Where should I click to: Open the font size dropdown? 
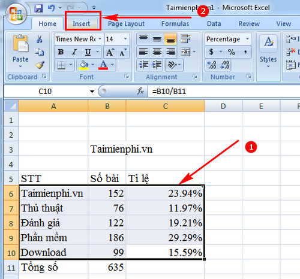click(x=125, y=39)
